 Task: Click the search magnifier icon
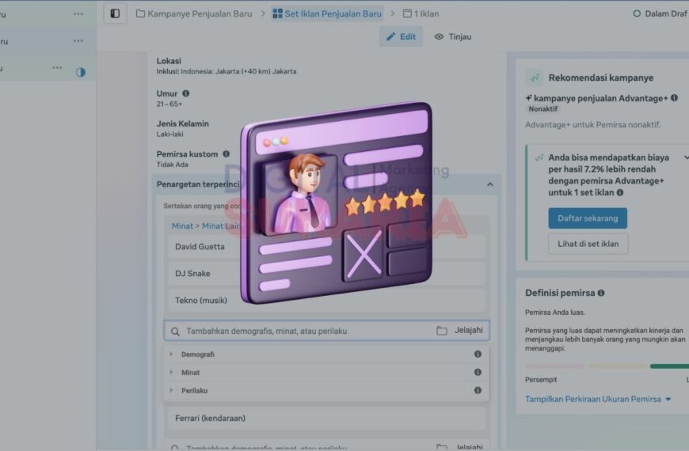(175, 331)
